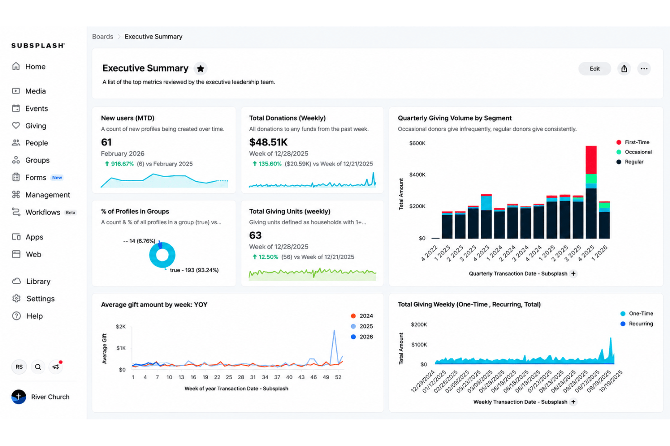670x446 pixels.
Task: Navigate to Boards breadcrumb link
Action: point(103,37)
